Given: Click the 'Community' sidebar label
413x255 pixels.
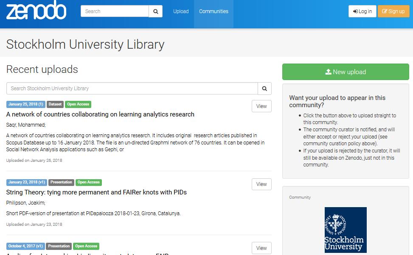Looking at the screenshot, I should point(300,197).
